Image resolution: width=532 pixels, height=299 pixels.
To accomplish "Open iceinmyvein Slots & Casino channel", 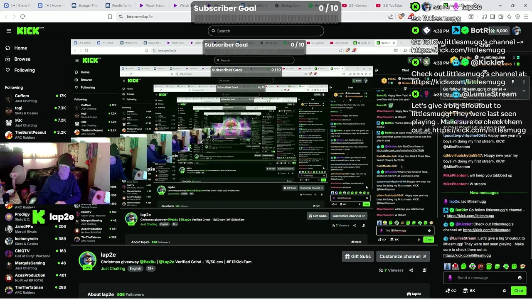I will pyautogui.click(x=35, y=241).
